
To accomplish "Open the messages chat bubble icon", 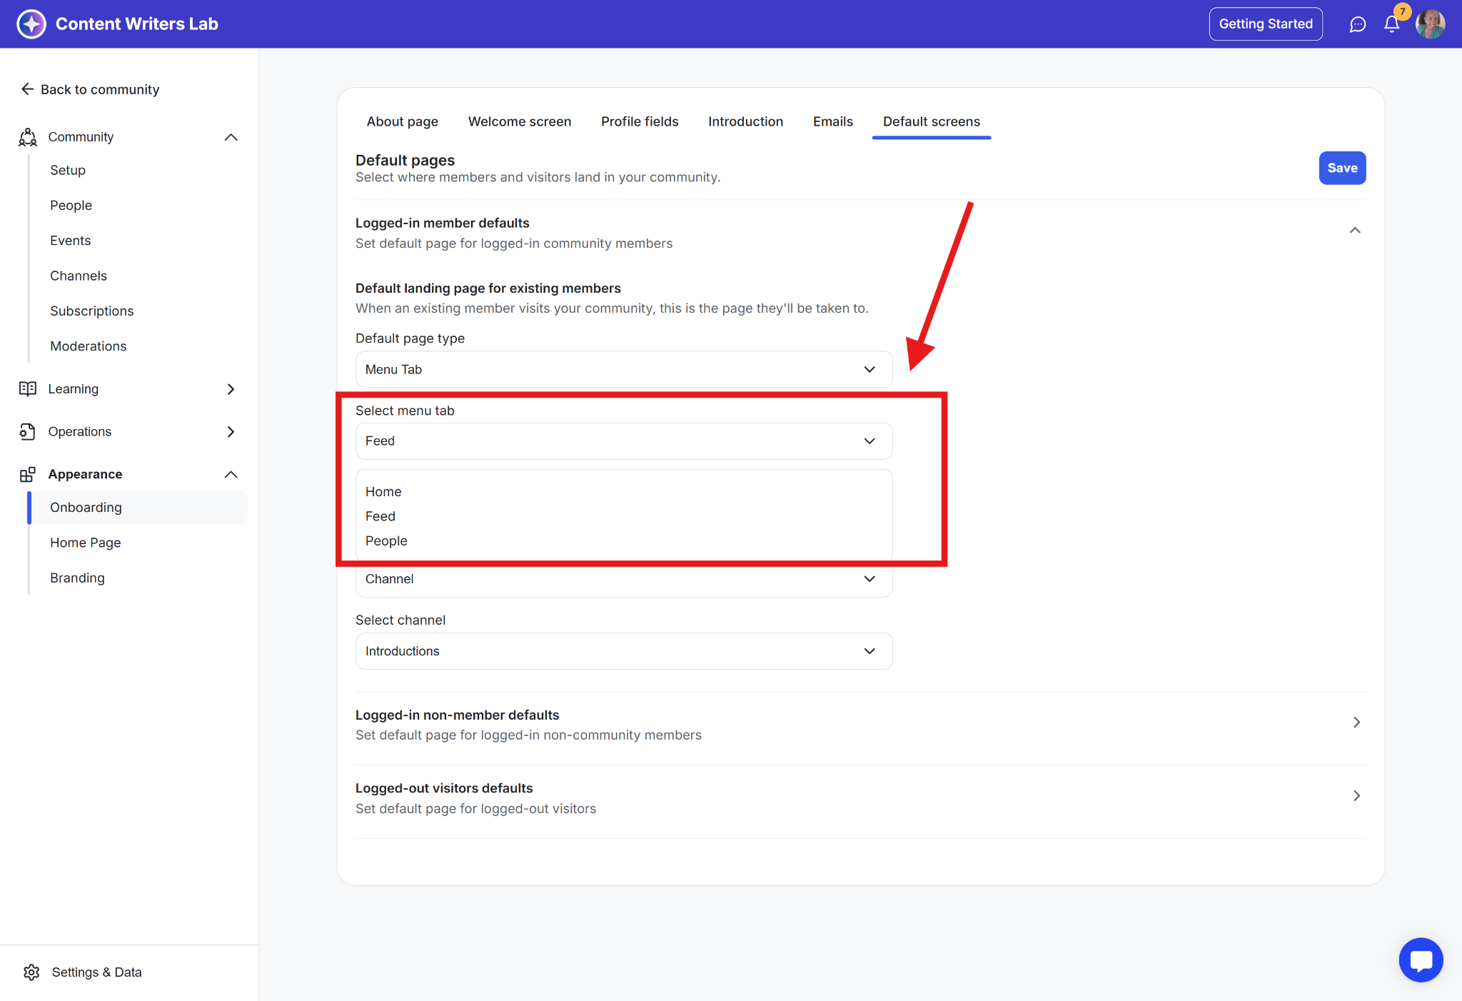I will (1357, 24).
